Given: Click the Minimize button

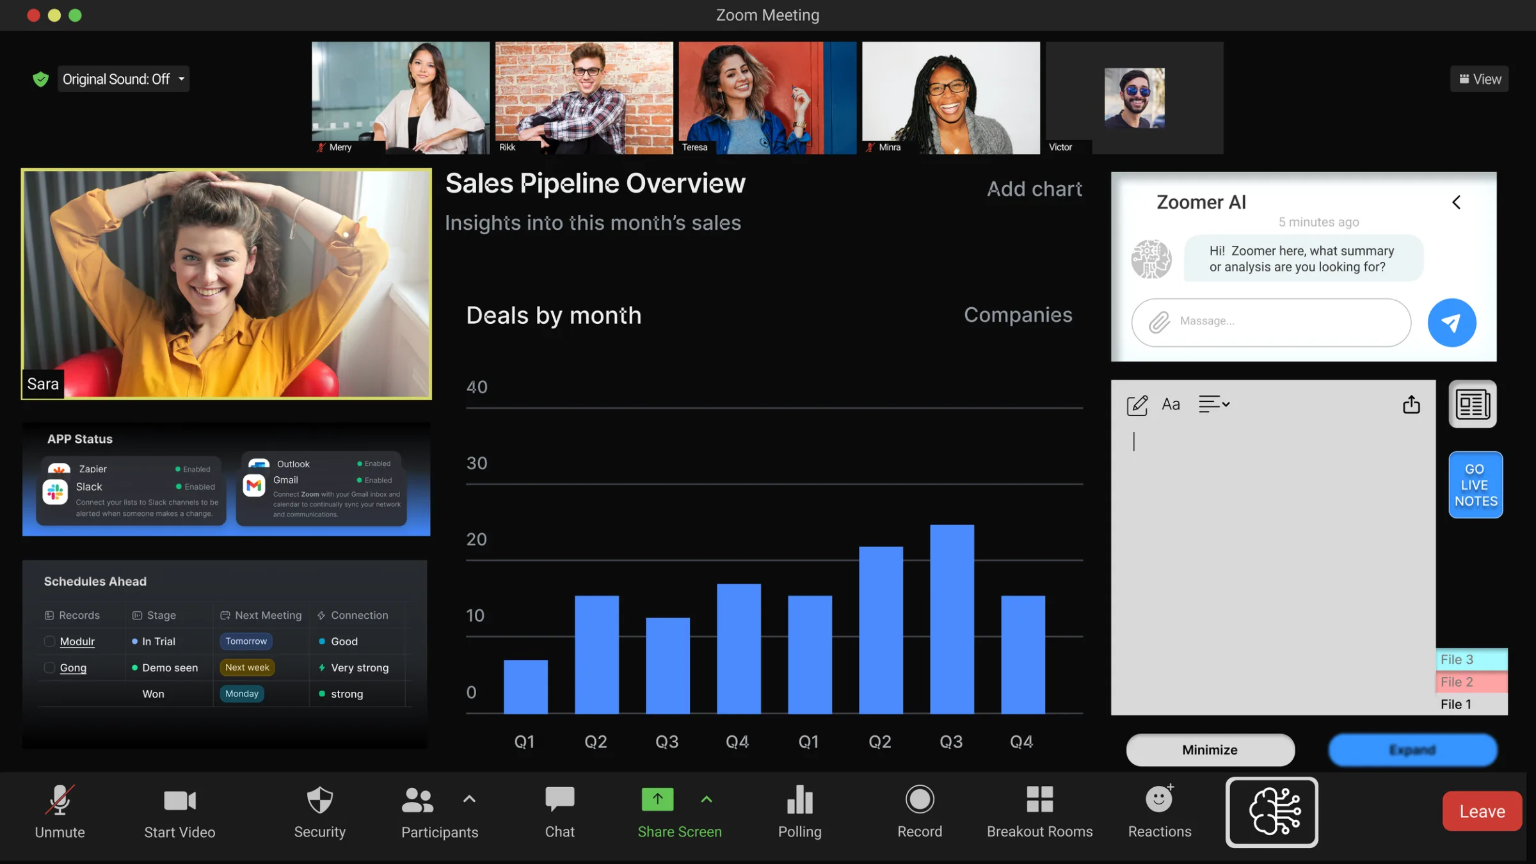Looking at the screenshot, I should pos(1210,750).
